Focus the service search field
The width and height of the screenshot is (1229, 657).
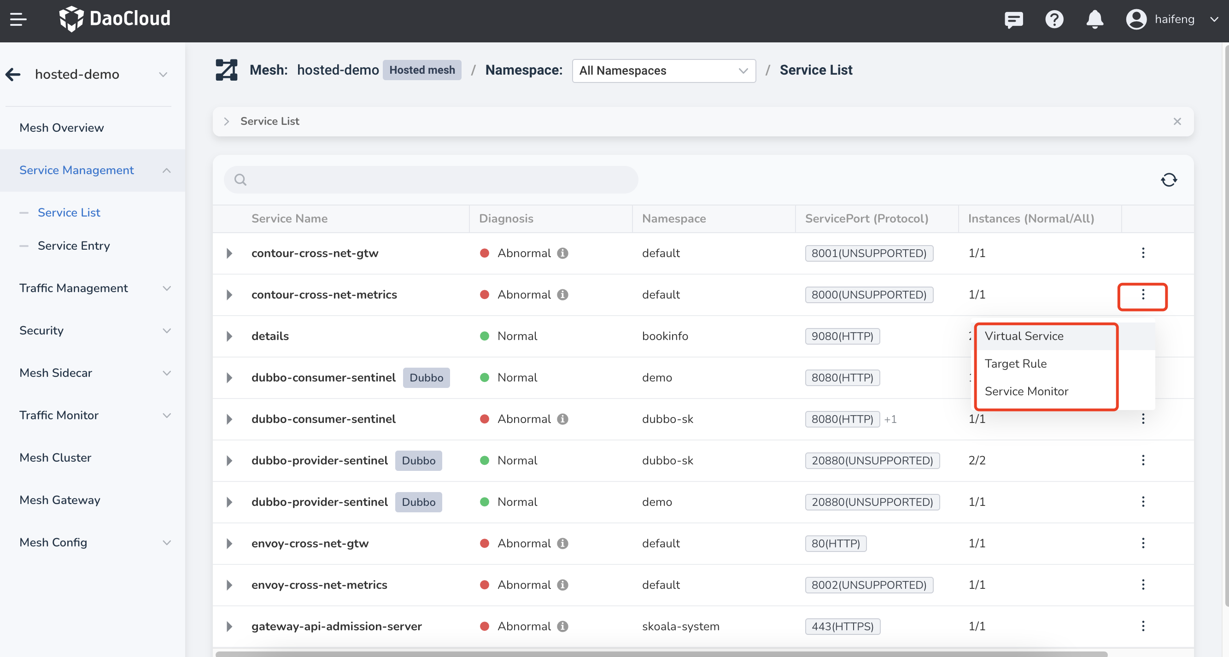click(x=430, y=180)
